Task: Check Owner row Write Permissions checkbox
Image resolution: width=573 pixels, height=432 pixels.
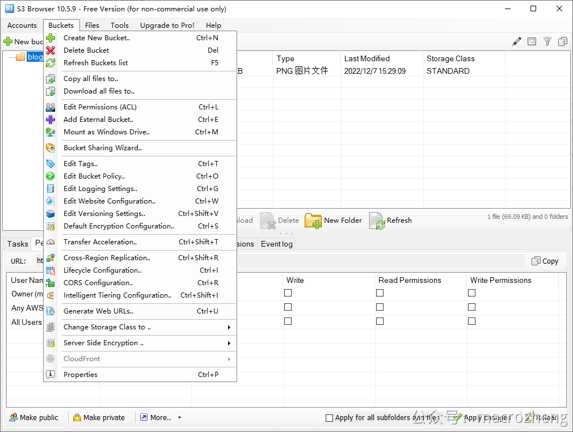Action: (x=472, y=293)
